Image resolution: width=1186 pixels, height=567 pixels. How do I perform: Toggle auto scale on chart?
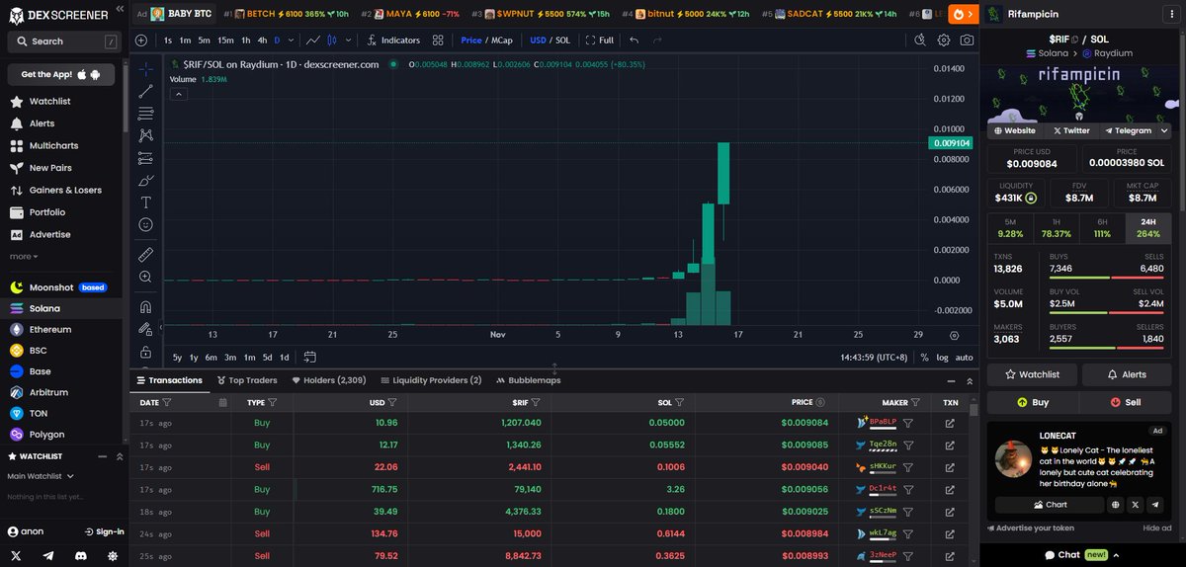pos(964,358)
